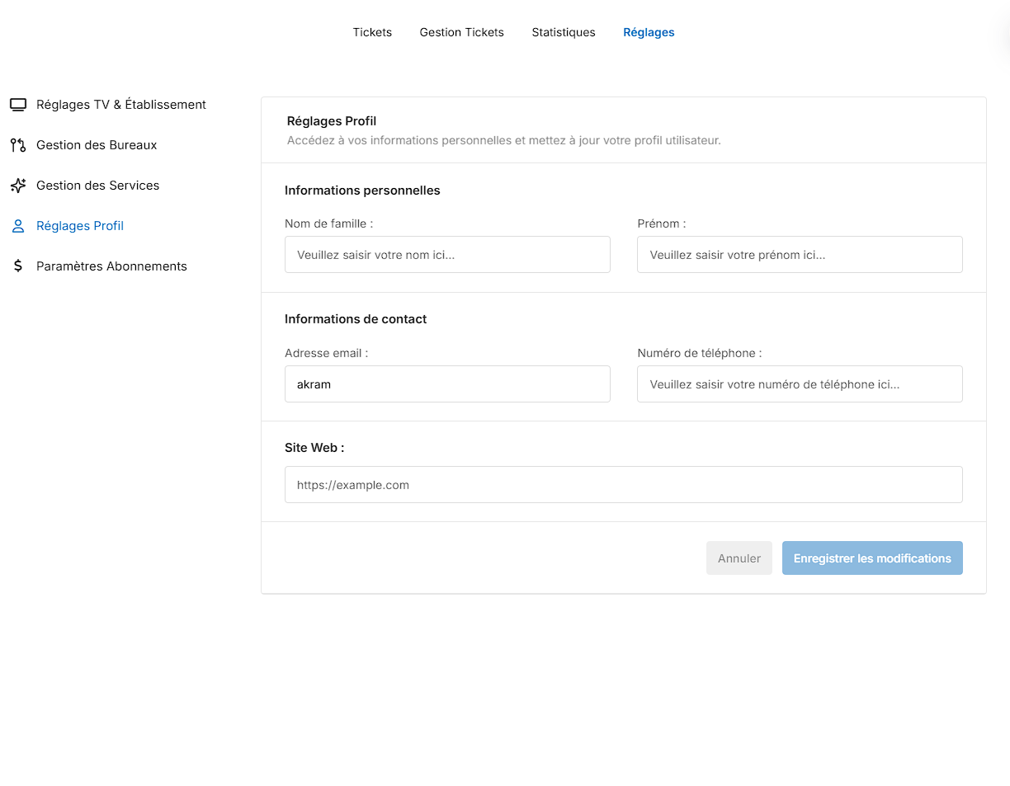This screenshot has width=1010, height=786.
Task: Click the user profile icon in sidebar
Action: click(18, 226)
